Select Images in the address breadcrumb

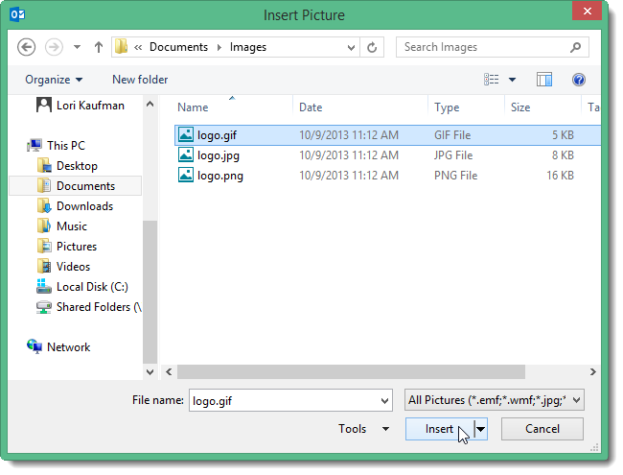[x=248, y=47]
